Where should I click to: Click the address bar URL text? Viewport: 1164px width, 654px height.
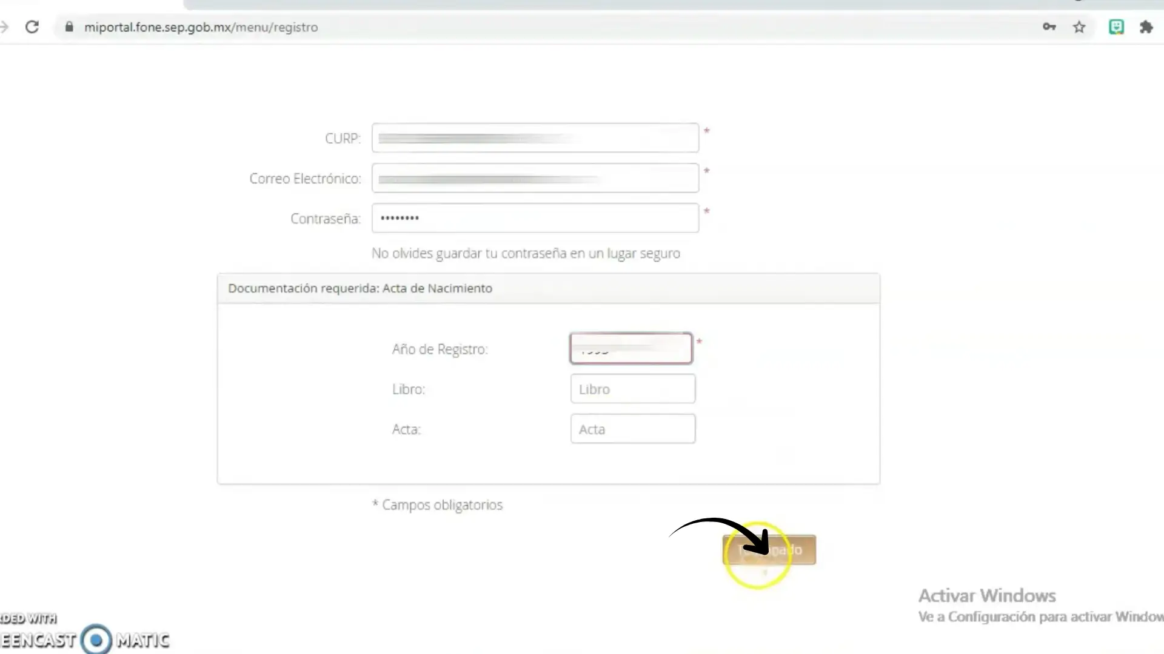pyautogui.click(x=201, y=27)
